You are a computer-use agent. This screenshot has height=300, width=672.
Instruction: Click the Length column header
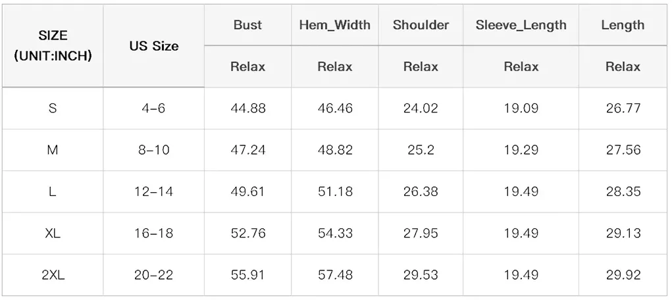623,26
